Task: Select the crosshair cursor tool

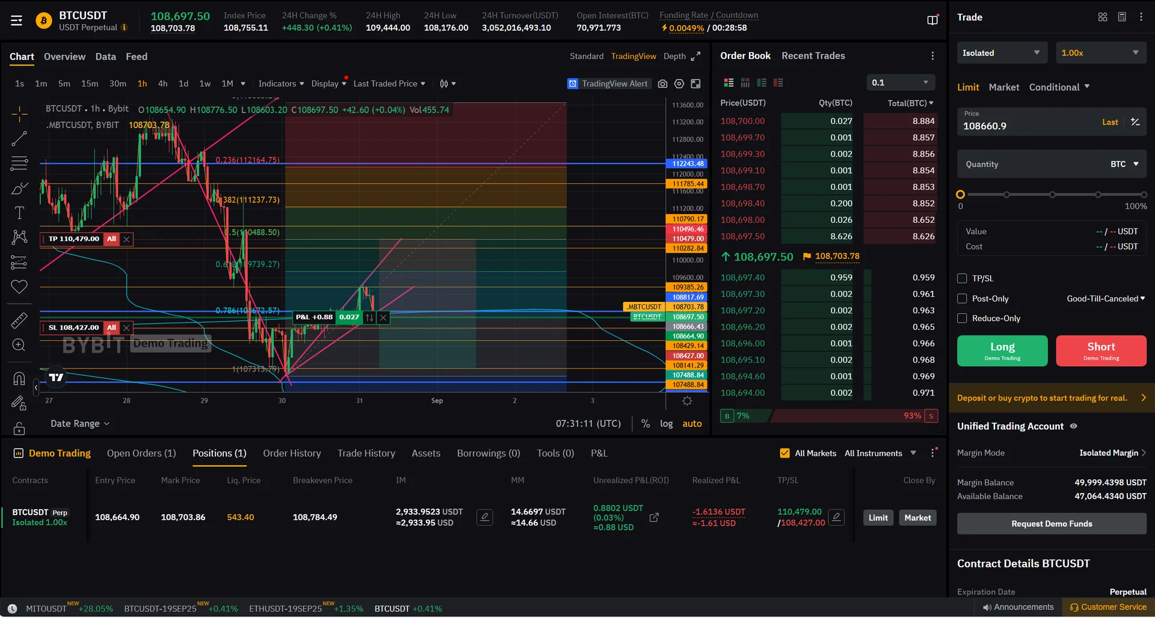Action: click(x=19, y=114)
